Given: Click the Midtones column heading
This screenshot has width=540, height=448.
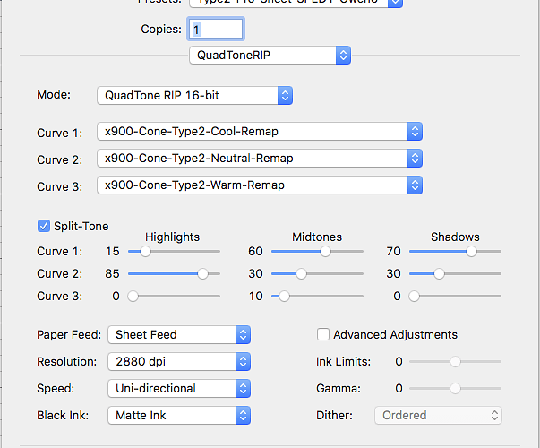Looking at the screenshot, I should tap(317, 237).
